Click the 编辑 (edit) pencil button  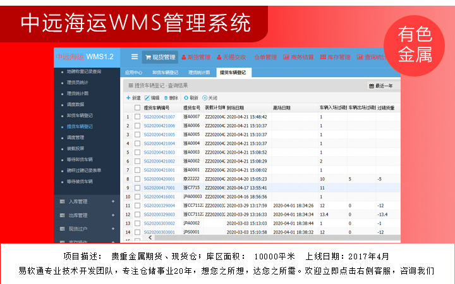[152, 98]
